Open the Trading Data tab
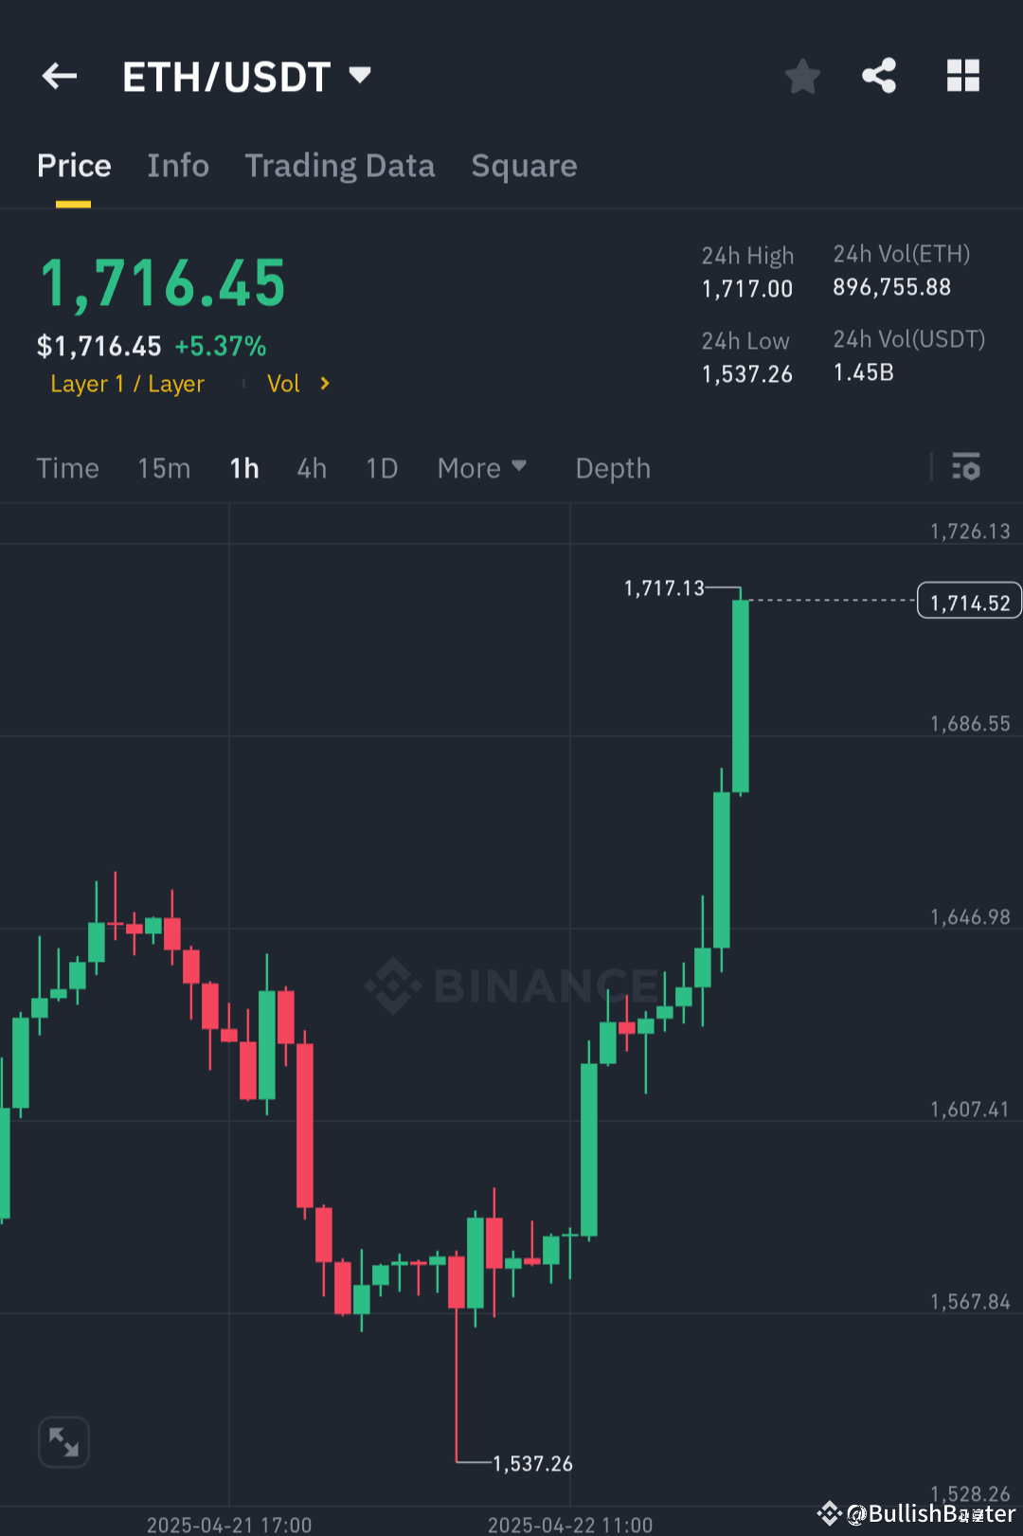Screen dimensions: 1023x1536 point(340,165)
